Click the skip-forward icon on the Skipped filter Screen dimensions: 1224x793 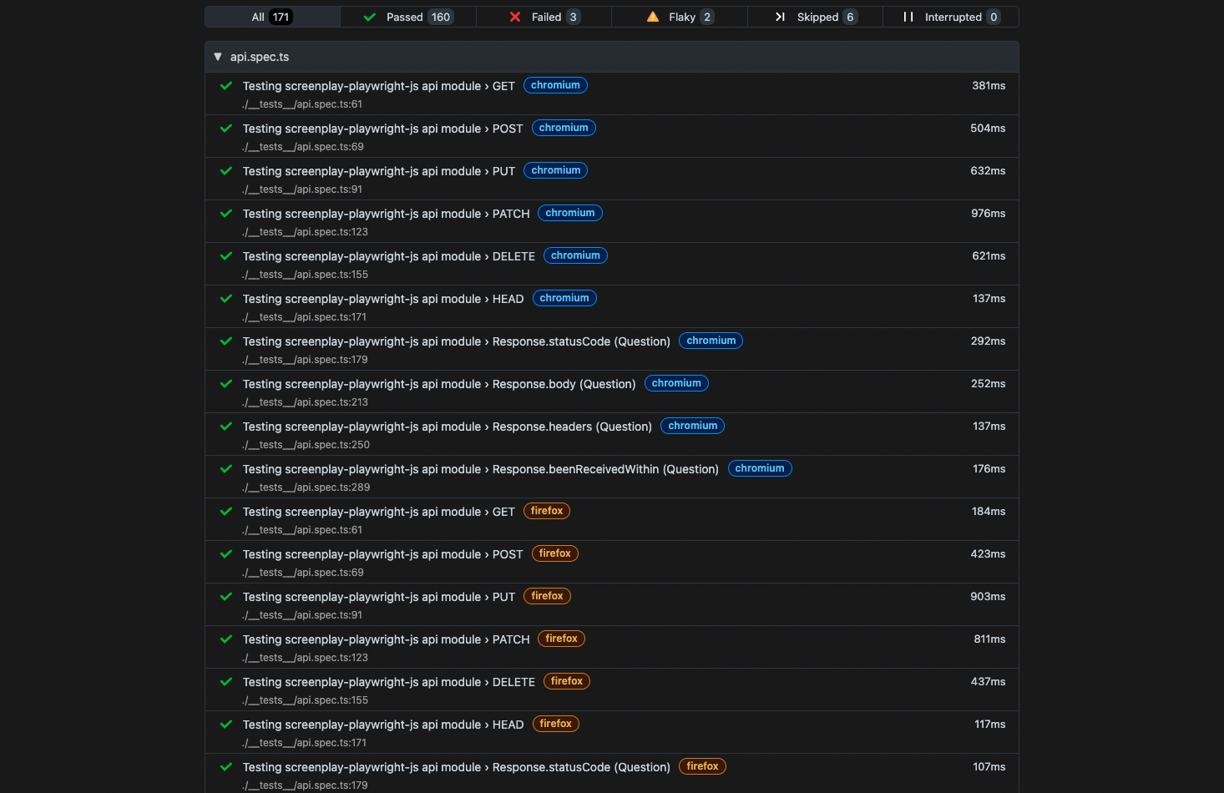pyautogui.click(x=780, y=16)
